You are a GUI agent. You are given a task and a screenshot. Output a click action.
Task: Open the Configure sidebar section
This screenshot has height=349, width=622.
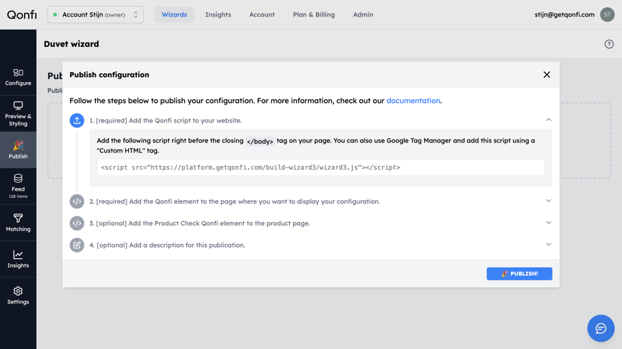(x=18, y=77)
